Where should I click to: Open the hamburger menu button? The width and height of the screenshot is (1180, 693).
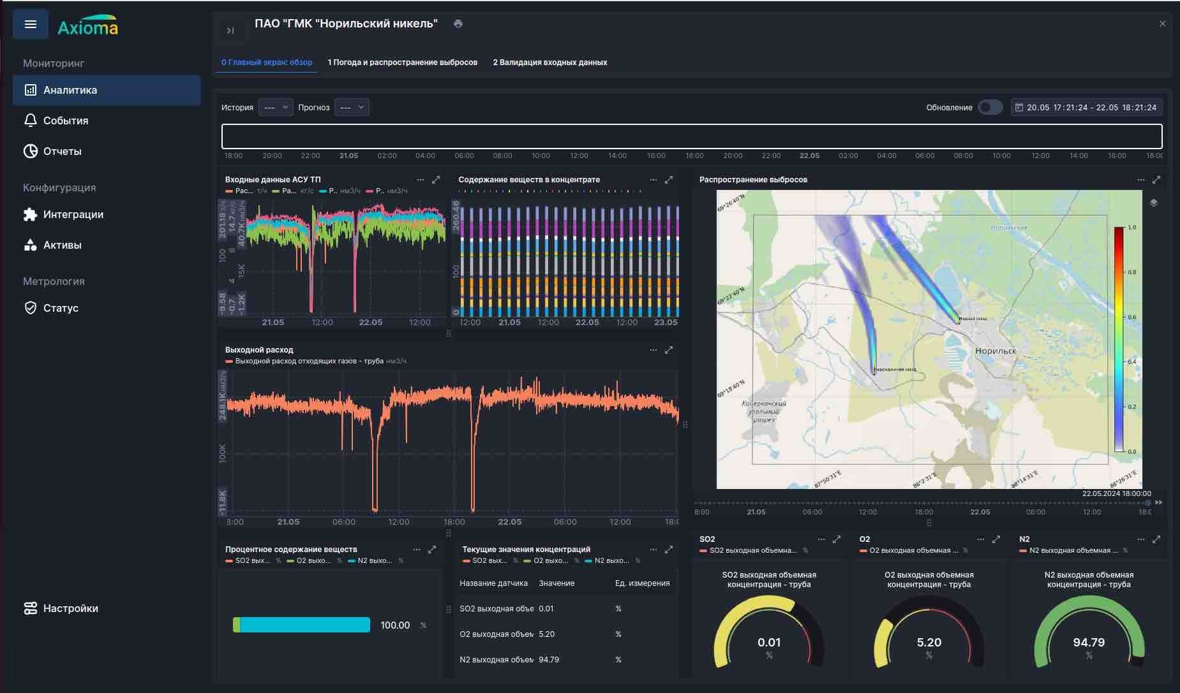click(31, 25)
